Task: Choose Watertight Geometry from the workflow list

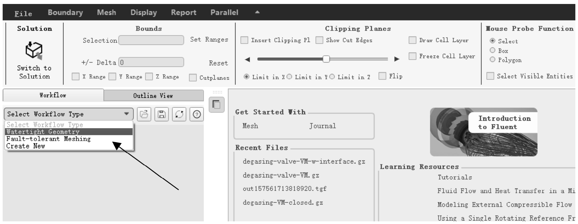Action: point(69,132)
